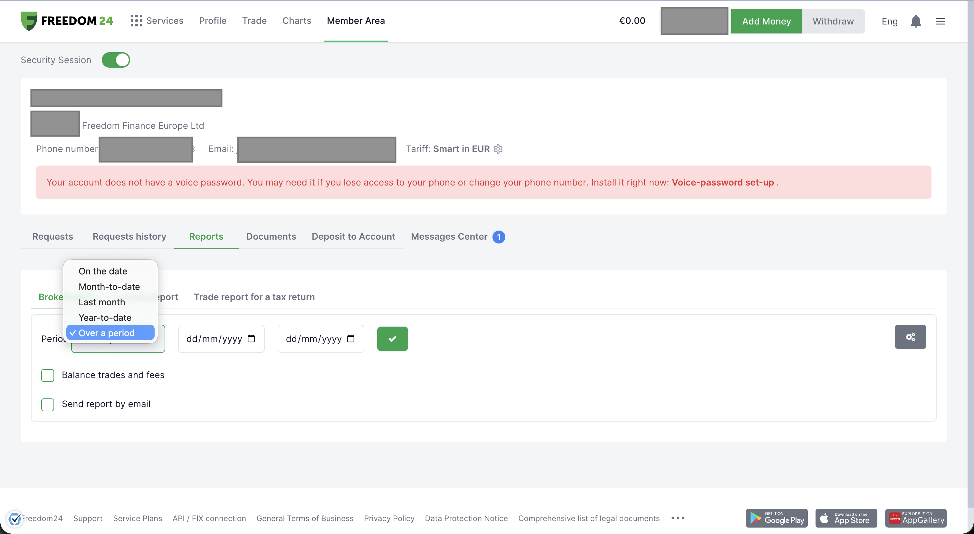
Task: Open Trade report for a tax return tab
Action: (254, 297)
